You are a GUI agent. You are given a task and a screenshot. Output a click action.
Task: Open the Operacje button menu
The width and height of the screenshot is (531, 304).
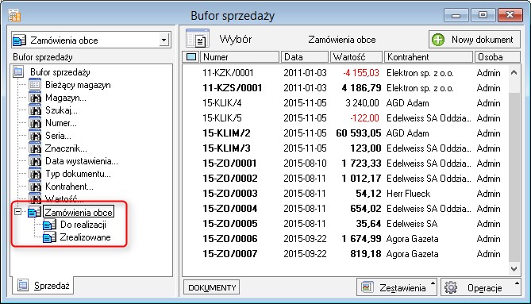(480, 287)
